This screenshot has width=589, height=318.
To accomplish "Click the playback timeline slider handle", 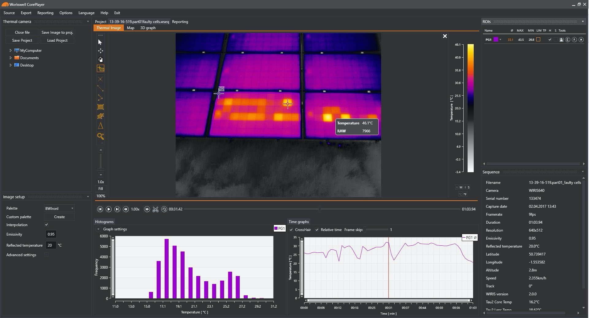I will pos(320,209).
